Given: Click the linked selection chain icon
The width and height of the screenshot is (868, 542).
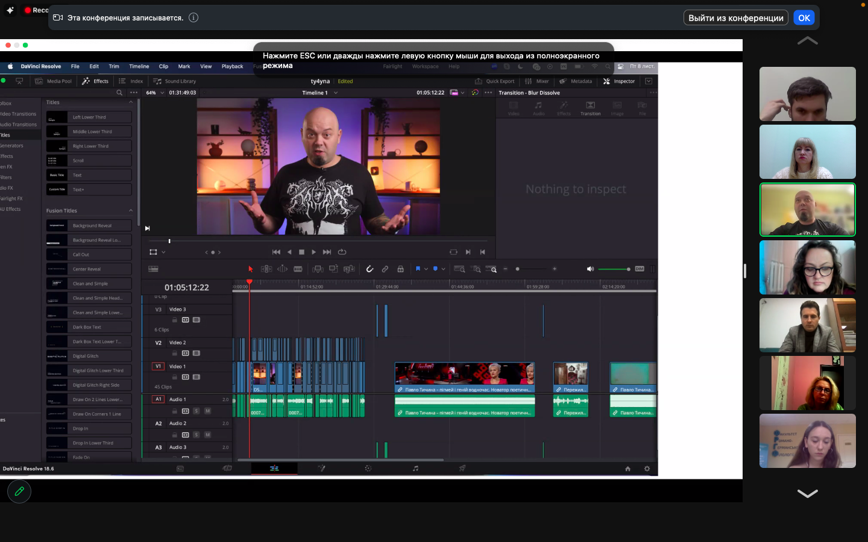Looking at the screenshot, I should (385, 269).
